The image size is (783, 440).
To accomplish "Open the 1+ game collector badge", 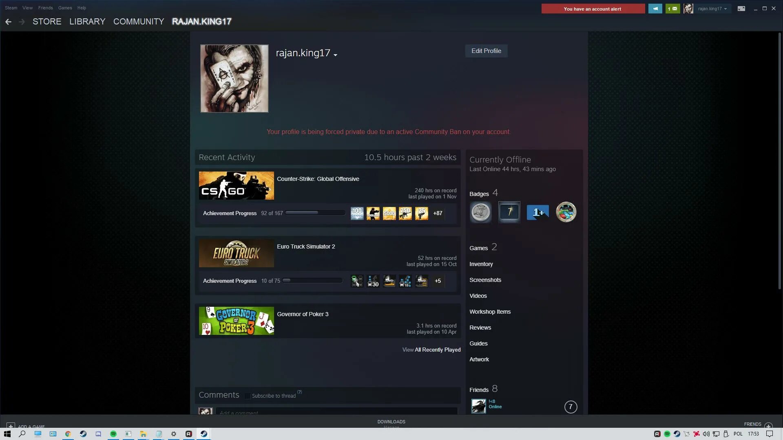I will (538, 212).
